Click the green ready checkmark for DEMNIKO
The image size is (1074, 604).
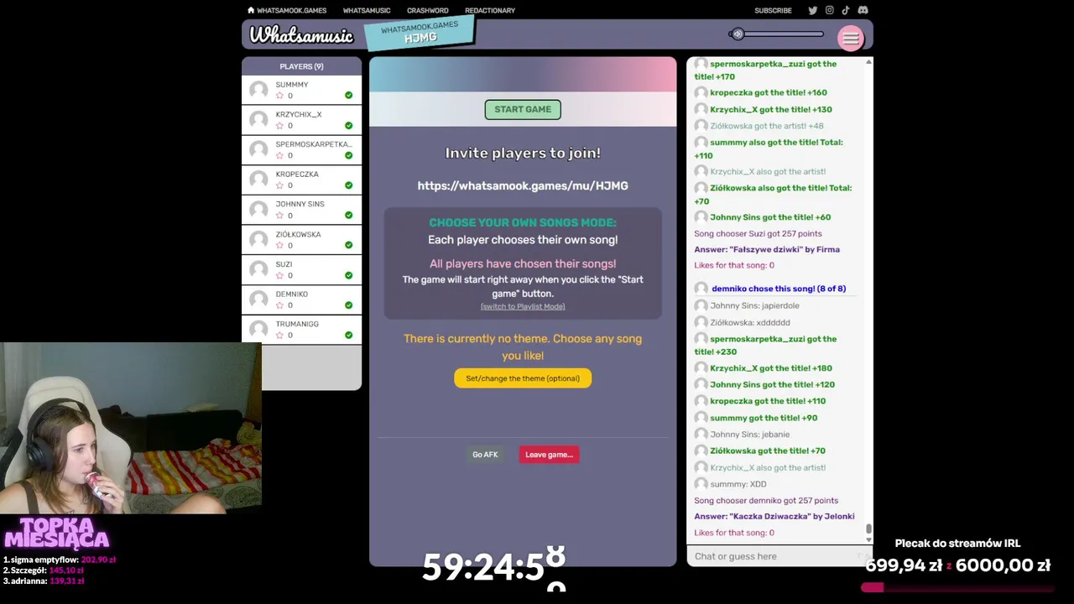pyautogui.click(x=348, y=305)
